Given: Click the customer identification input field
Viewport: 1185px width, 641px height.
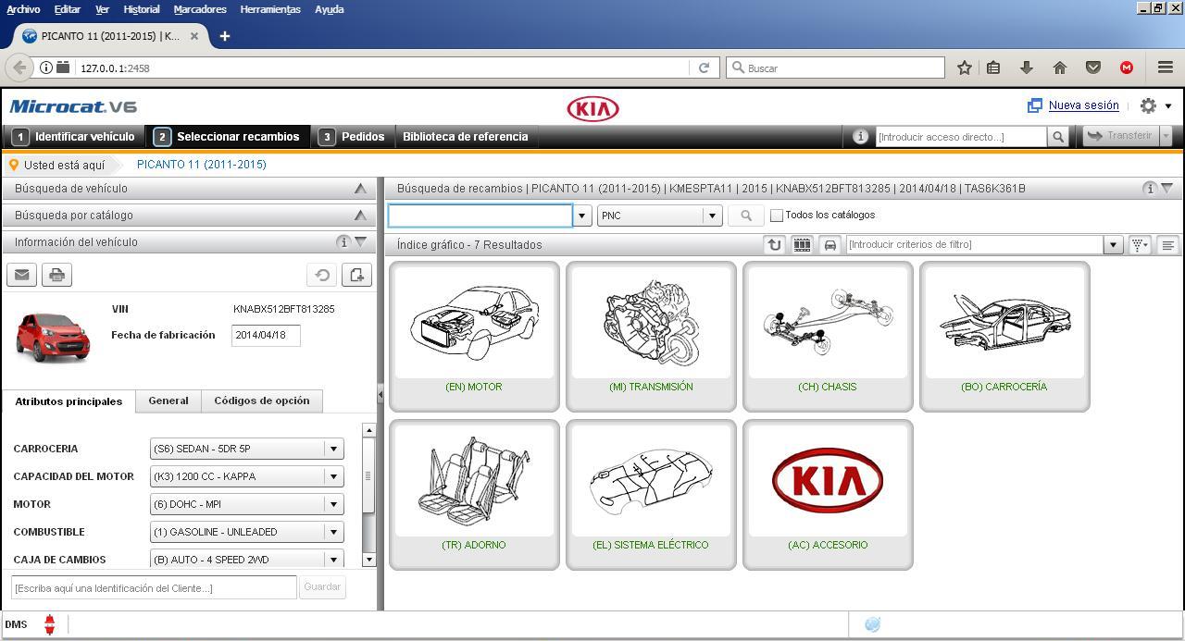Looking at the screenshot, I should [154, 587].
